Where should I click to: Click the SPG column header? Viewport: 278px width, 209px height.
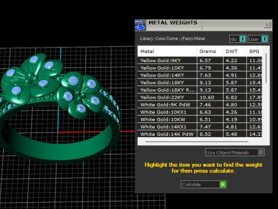tap(254, 51)
